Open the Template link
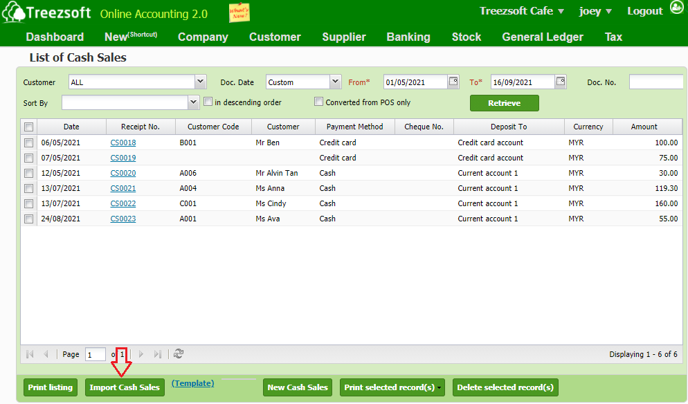The width and height of the screenshot is (688, 404). [x=192, y=383]
